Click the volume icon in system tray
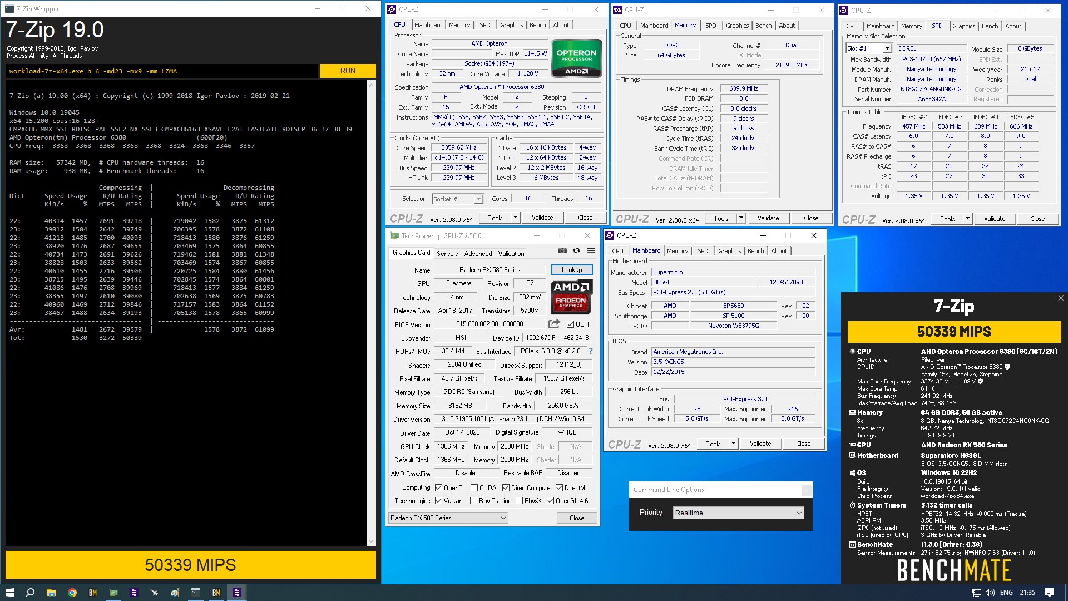Image resolution: width=1068 pixels, height=601 pixels. (990, 593)
